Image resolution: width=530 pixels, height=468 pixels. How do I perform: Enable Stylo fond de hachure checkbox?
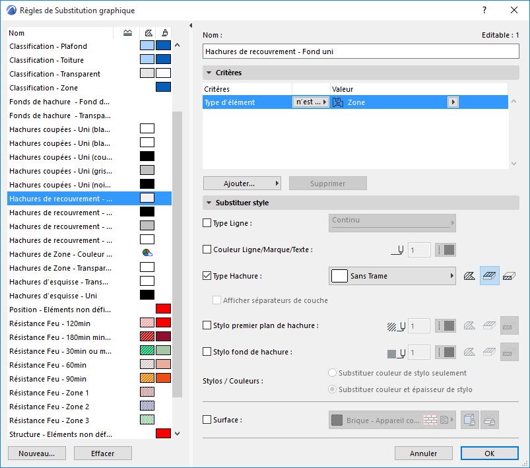coord(207,351)
